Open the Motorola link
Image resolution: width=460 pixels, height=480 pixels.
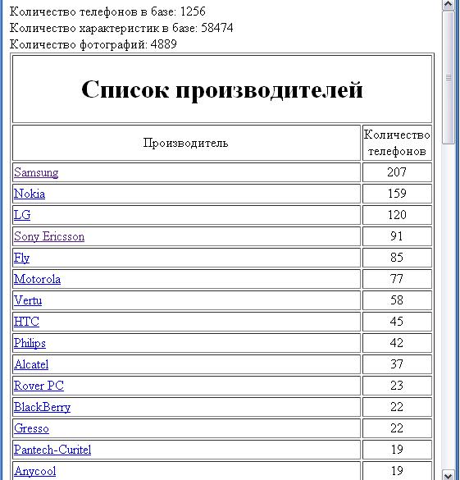tap(37, 279)
